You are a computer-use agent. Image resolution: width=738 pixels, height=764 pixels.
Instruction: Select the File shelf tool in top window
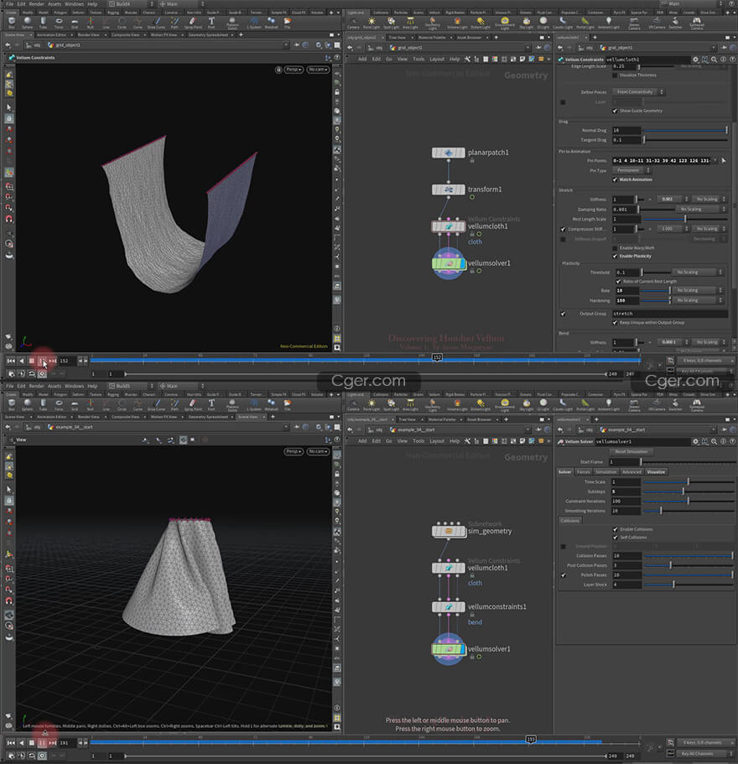(x=288, y=23)
